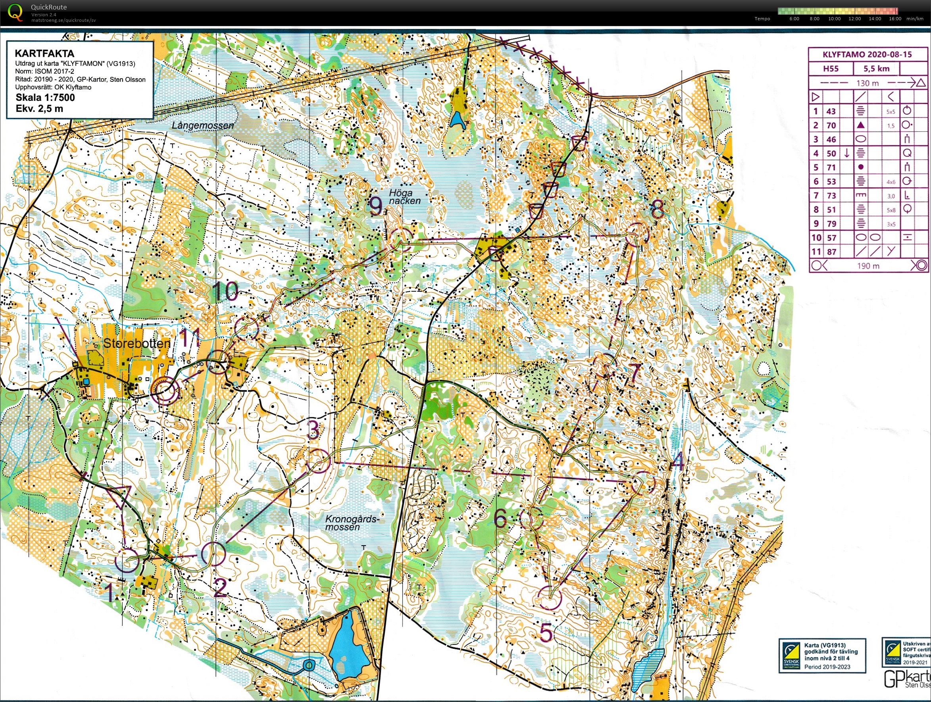Click control circle 2 on the map

[214, 554]
